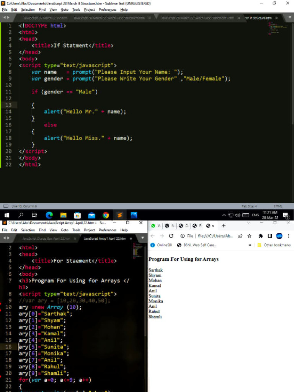
Task: Open File Explorer from the taskbar
Action: [63, 215]
